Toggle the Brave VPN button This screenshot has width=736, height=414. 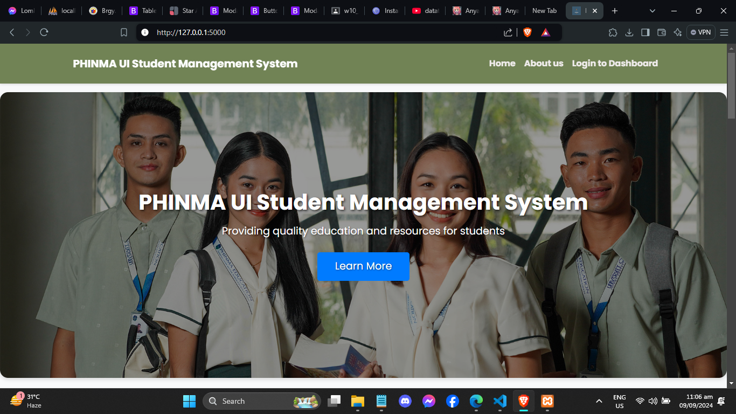(x=700, y=32)
